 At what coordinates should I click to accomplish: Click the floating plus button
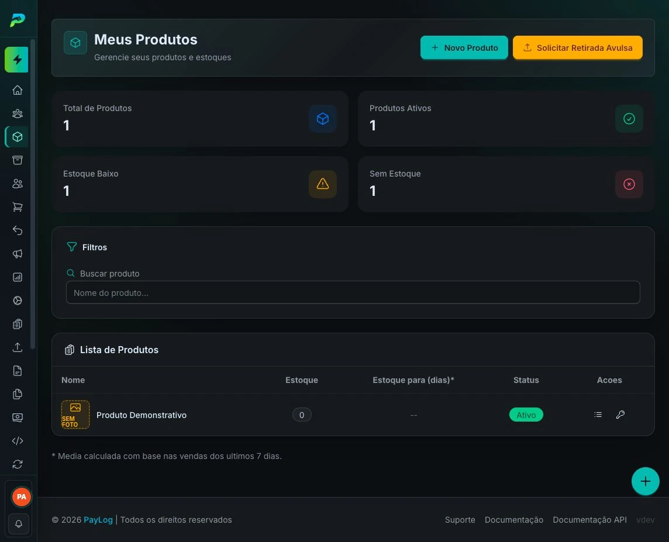(645, 481)
